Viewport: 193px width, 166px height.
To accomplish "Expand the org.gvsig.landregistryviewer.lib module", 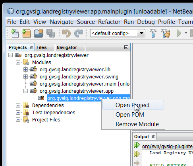I will 25,69.
